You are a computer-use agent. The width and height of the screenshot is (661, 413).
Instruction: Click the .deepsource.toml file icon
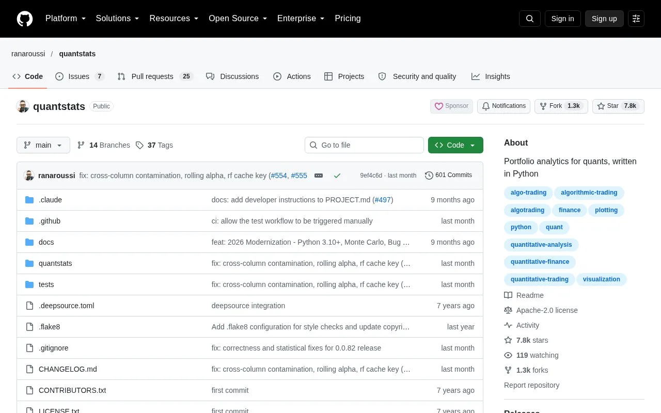(x=29, y=306)
